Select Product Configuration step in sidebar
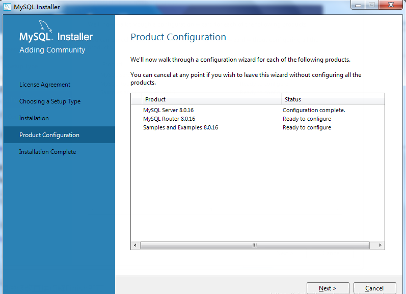This screenshot has height=294, width=406. pos(59,135)
